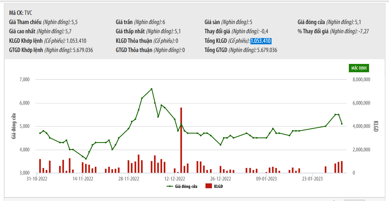Click the Tổng GTGD label text
The height and width of the screenshot is (201, 389).
pos(215,50)
